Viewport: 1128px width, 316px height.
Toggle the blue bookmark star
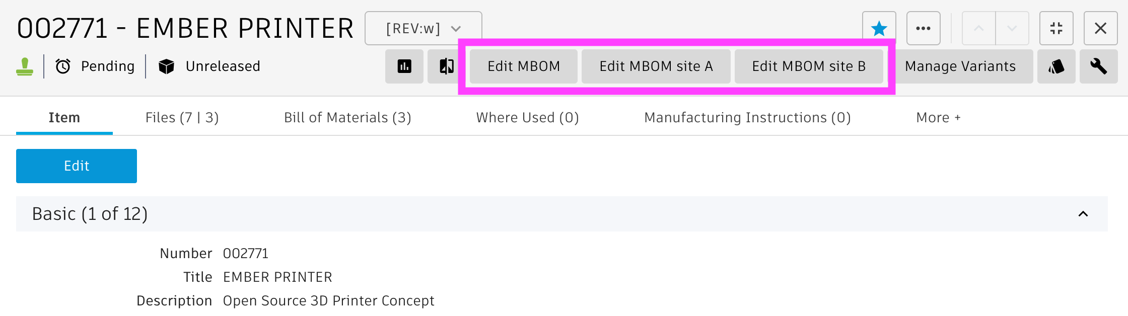[879, 29]
